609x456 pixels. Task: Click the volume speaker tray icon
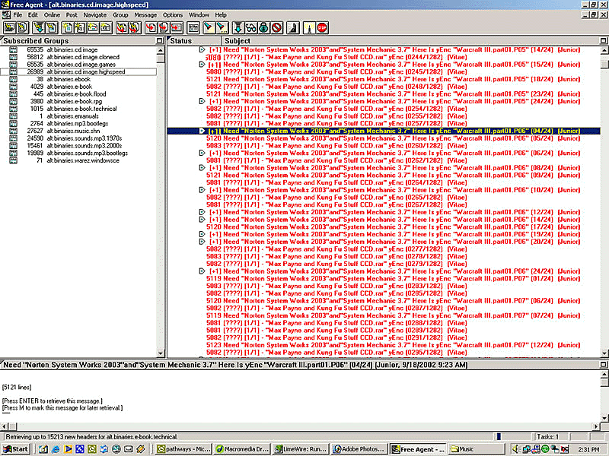click(515, 449)
